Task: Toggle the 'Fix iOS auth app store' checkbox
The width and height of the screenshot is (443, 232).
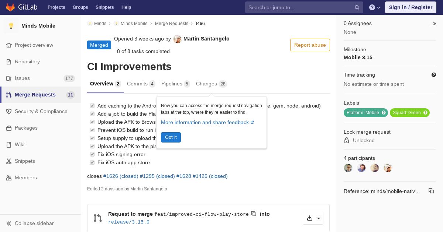Action: tap(92, 162)
